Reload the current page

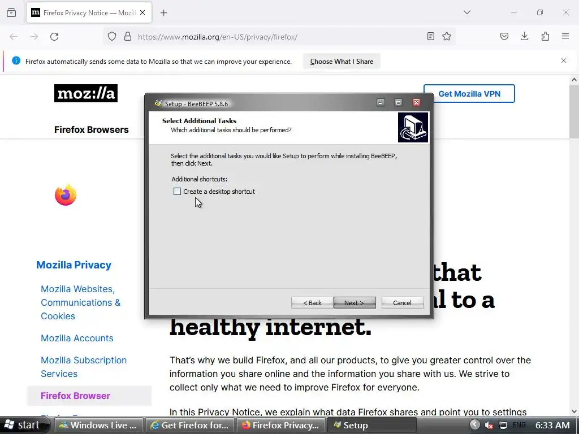pyautogui.click(x=54, y=37)
